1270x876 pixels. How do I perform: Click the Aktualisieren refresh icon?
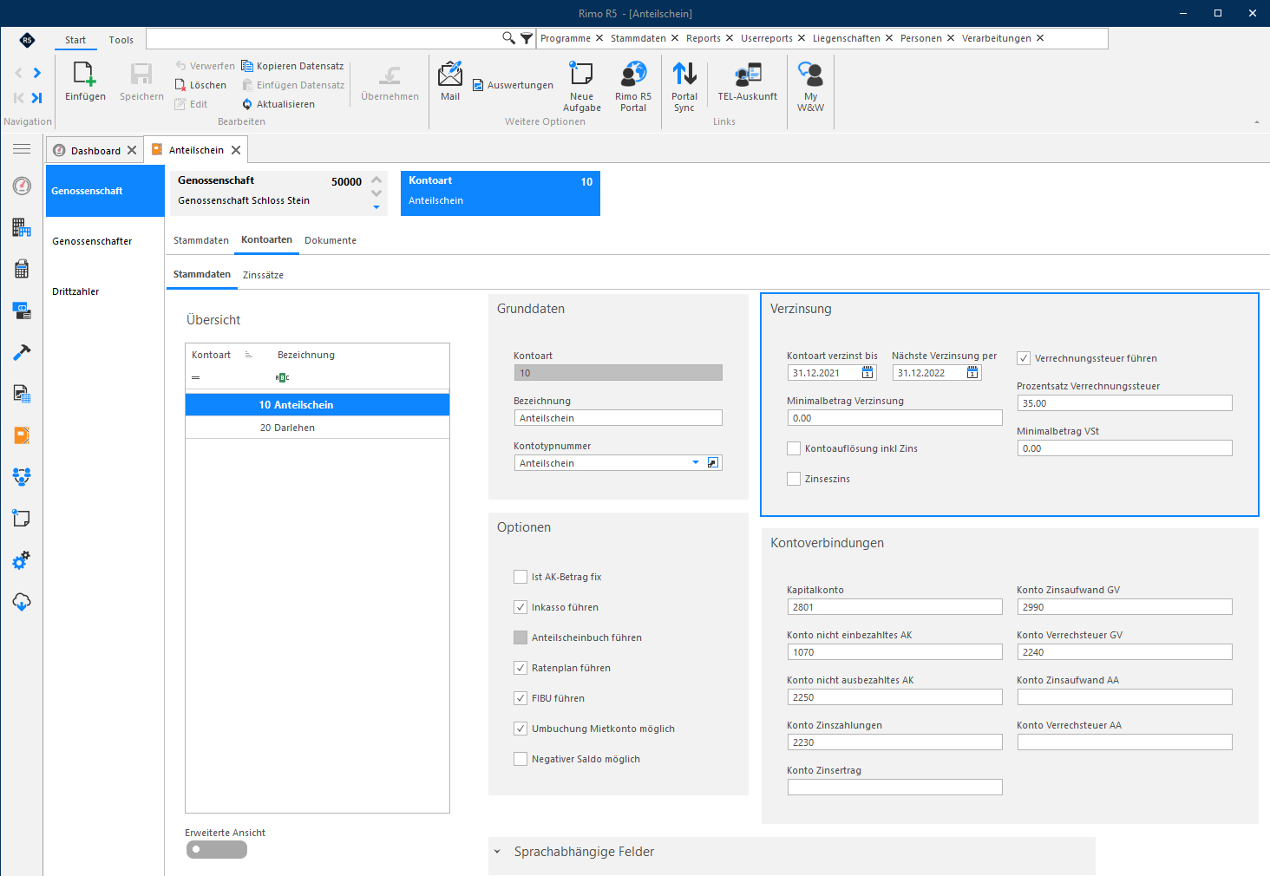click(247, 104)
